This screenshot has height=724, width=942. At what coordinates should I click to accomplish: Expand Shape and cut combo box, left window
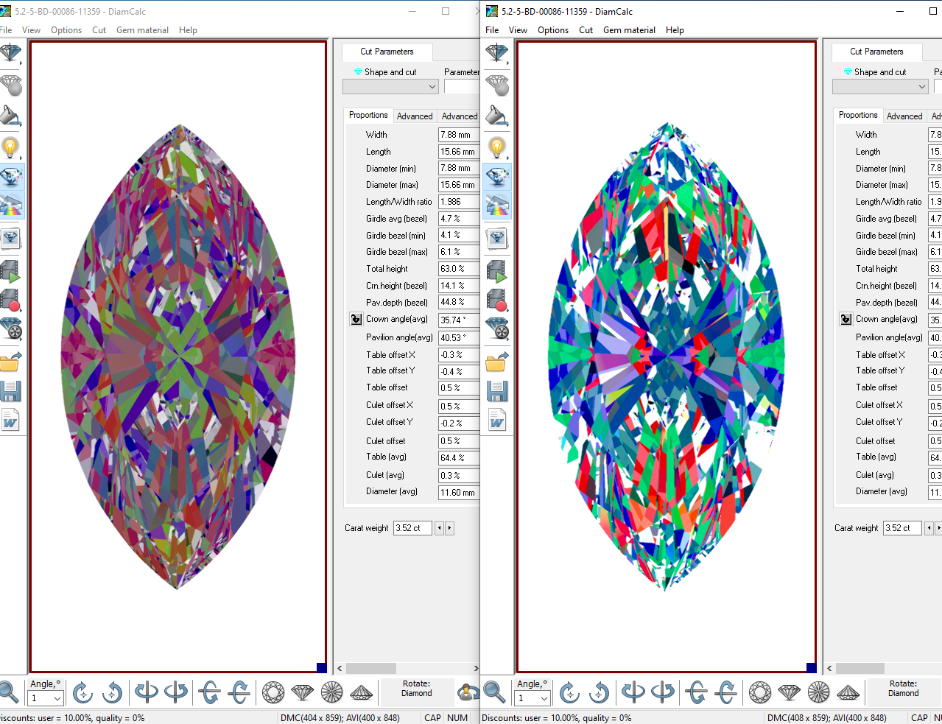432,87
